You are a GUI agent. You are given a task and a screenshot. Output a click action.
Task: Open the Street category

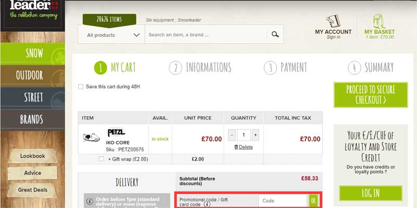(33, 98)
